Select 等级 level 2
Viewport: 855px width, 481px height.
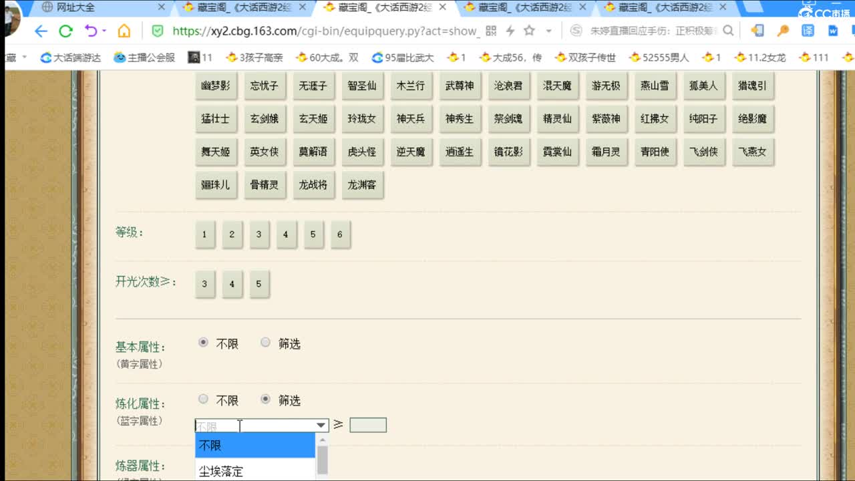click(232, 234)
